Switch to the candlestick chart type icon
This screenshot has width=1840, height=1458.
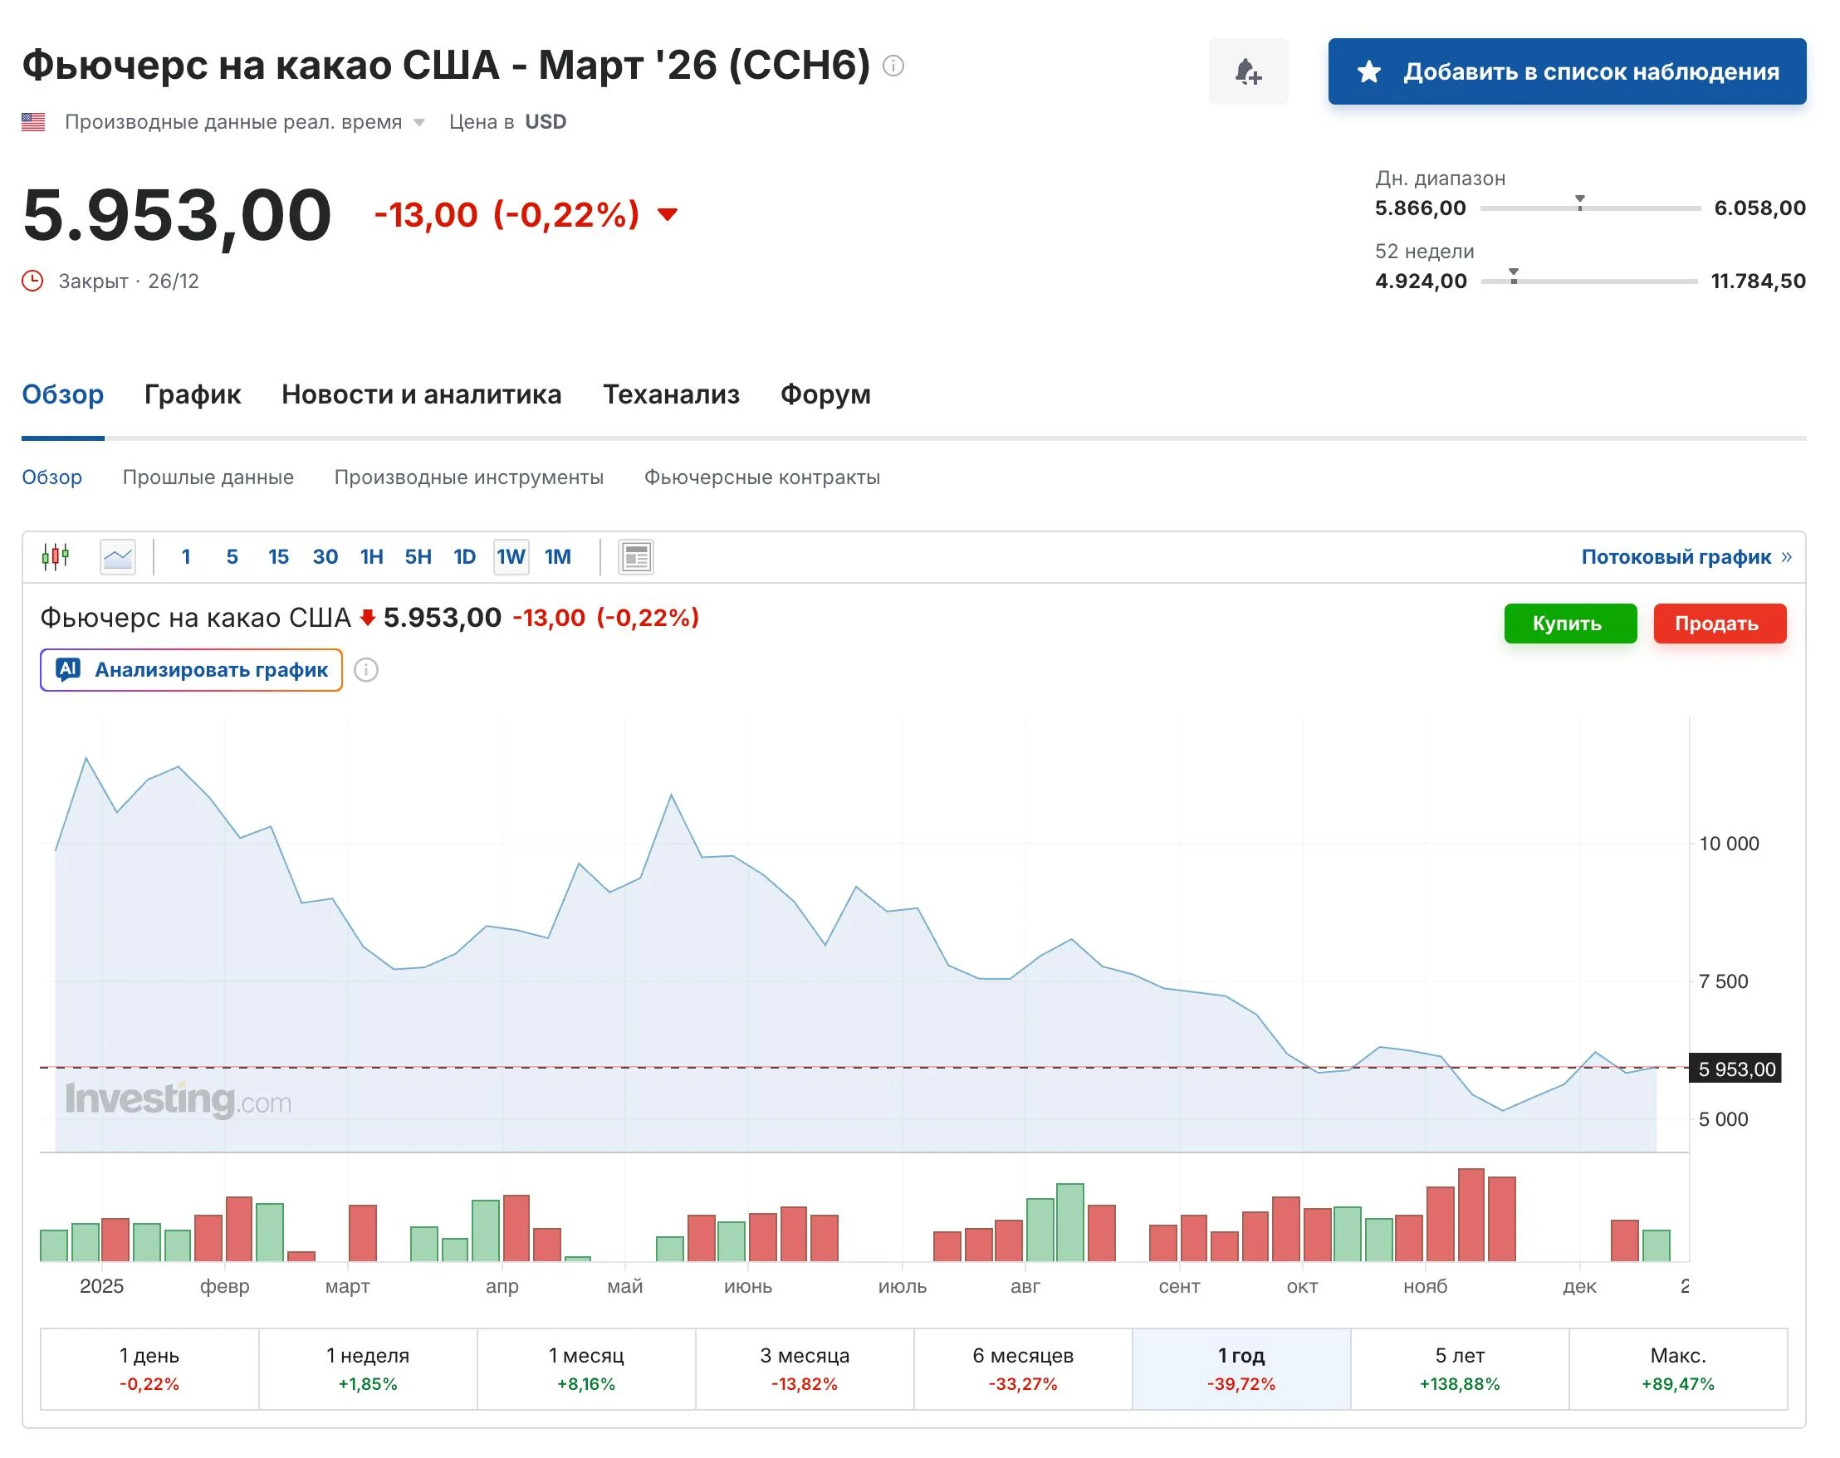tap(56, 556)
